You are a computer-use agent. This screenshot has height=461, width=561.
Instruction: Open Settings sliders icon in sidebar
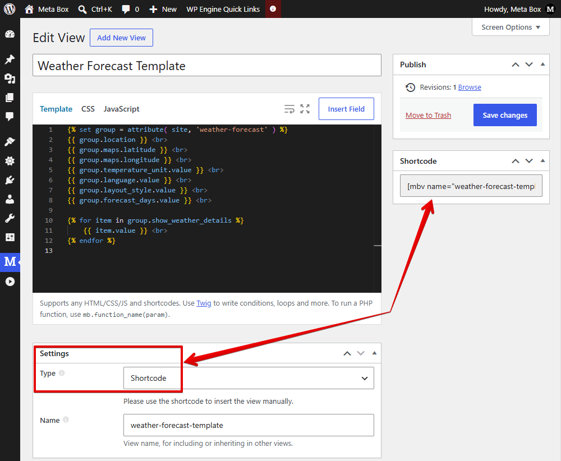tap(10, 237)
